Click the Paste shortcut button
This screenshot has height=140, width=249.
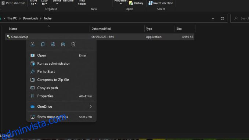(13, 3)
